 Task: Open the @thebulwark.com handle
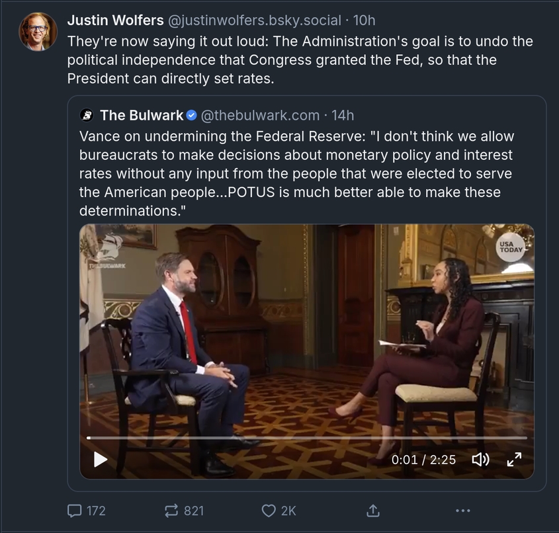coord(260,116)
